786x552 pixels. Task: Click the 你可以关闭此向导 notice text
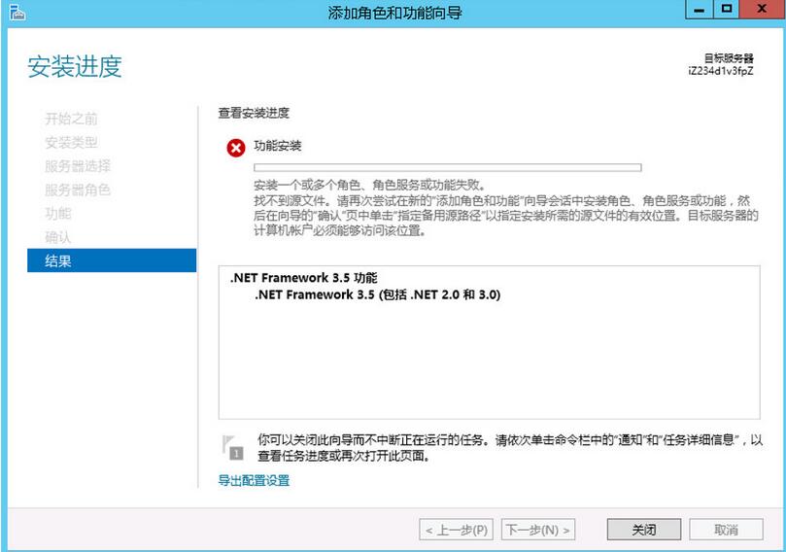(x=510, y=448)
